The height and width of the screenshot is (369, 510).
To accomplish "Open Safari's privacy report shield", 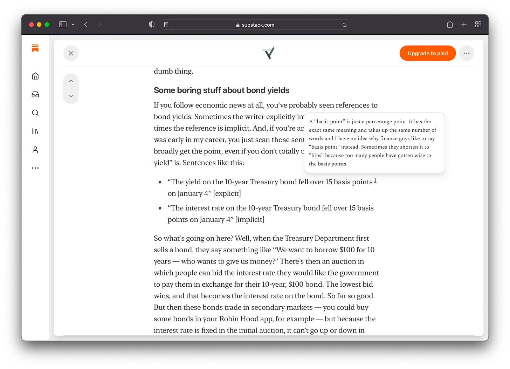I will coord(152,24).
